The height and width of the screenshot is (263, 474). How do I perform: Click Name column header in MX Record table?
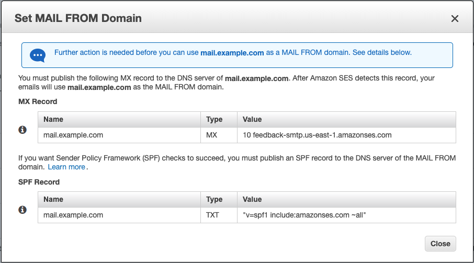pyautogui.click(x=53, y=119)
